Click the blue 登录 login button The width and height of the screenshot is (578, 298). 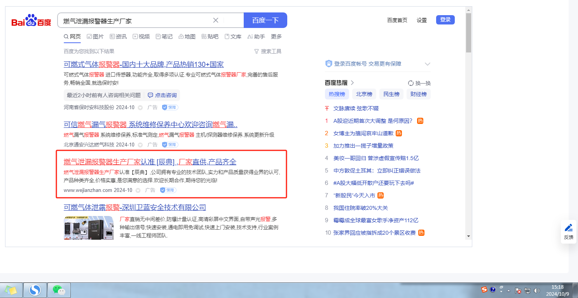click(445, 20)
